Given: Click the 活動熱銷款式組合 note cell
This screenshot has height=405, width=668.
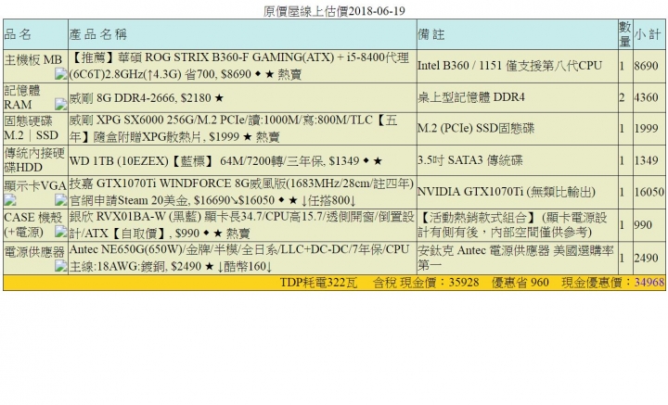Looking at the screenshot, I should [517, 225].
